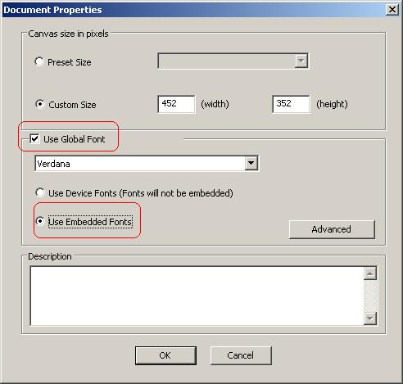Click the Description scrollbar track

coord(370,296)
